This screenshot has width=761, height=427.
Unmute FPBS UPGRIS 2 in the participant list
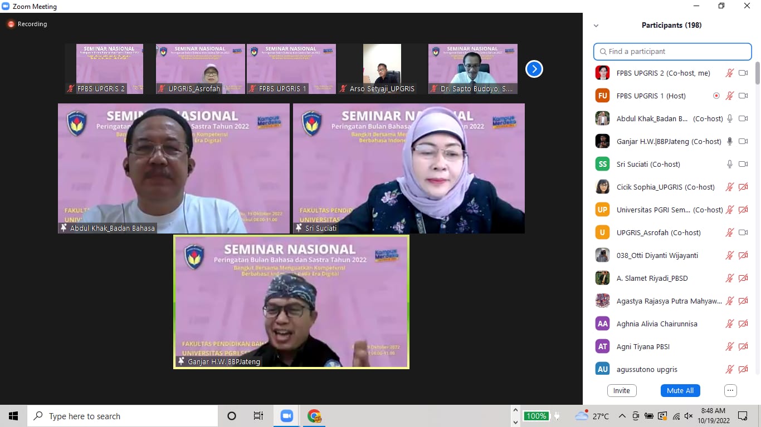(729, 73)
